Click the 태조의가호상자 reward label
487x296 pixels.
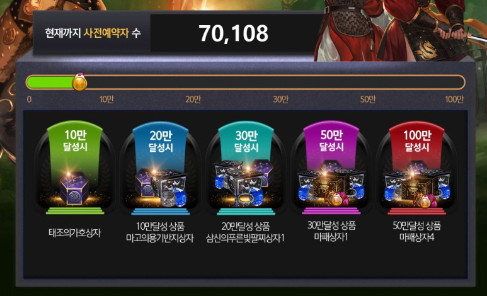tap(75, 233)
